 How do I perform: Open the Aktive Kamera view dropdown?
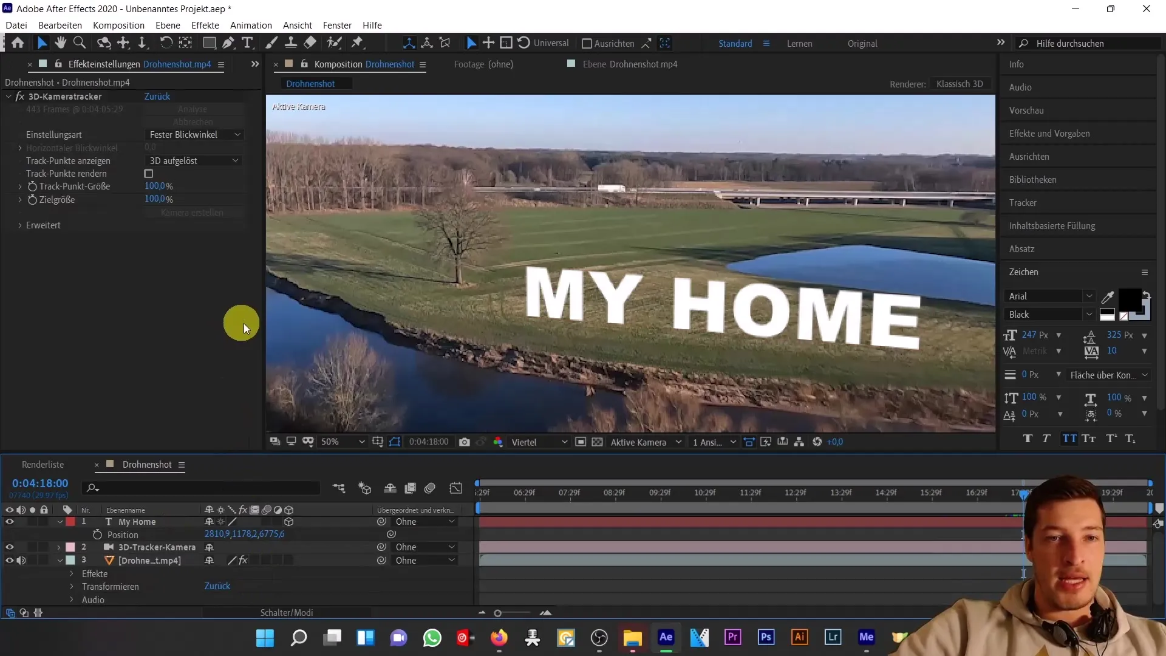646,442
